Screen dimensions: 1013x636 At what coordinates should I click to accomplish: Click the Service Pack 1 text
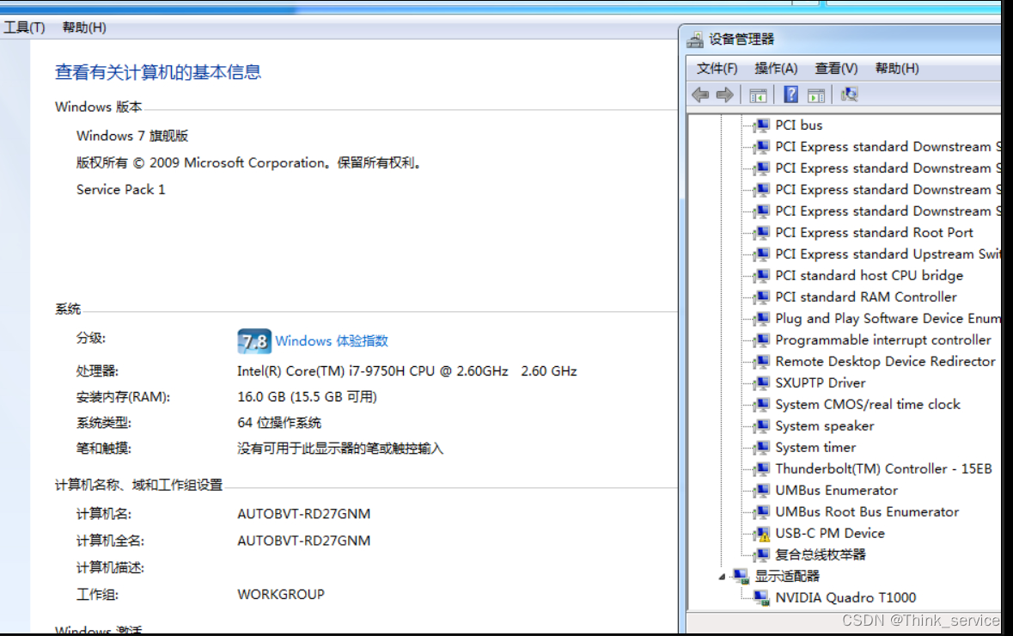click(121, 189)
